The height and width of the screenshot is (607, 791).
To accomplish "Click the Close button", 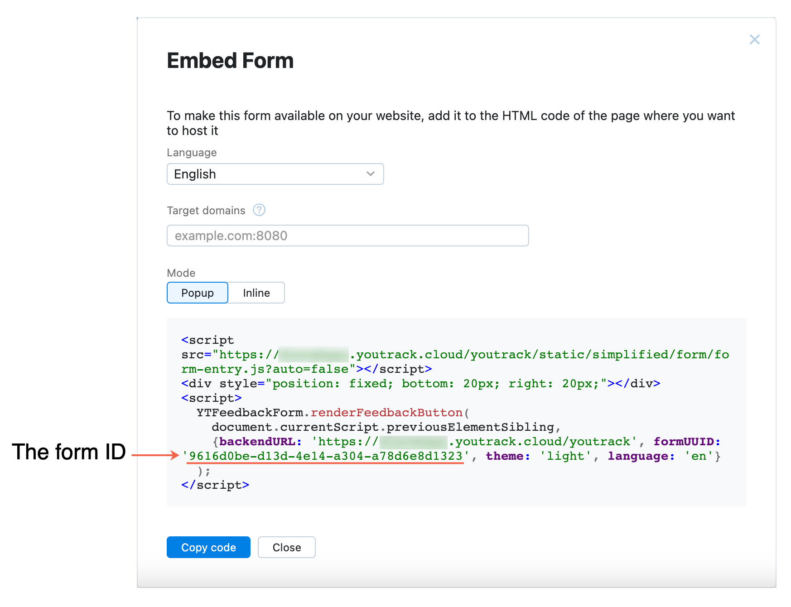I will (x=287, y=547).
